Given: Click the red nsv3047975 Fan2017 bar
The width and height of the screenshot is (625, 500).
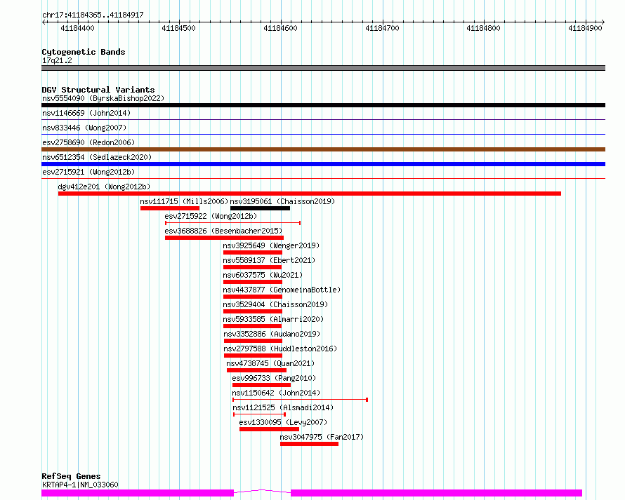Looking at the screenshot, I should coord(309,444).
